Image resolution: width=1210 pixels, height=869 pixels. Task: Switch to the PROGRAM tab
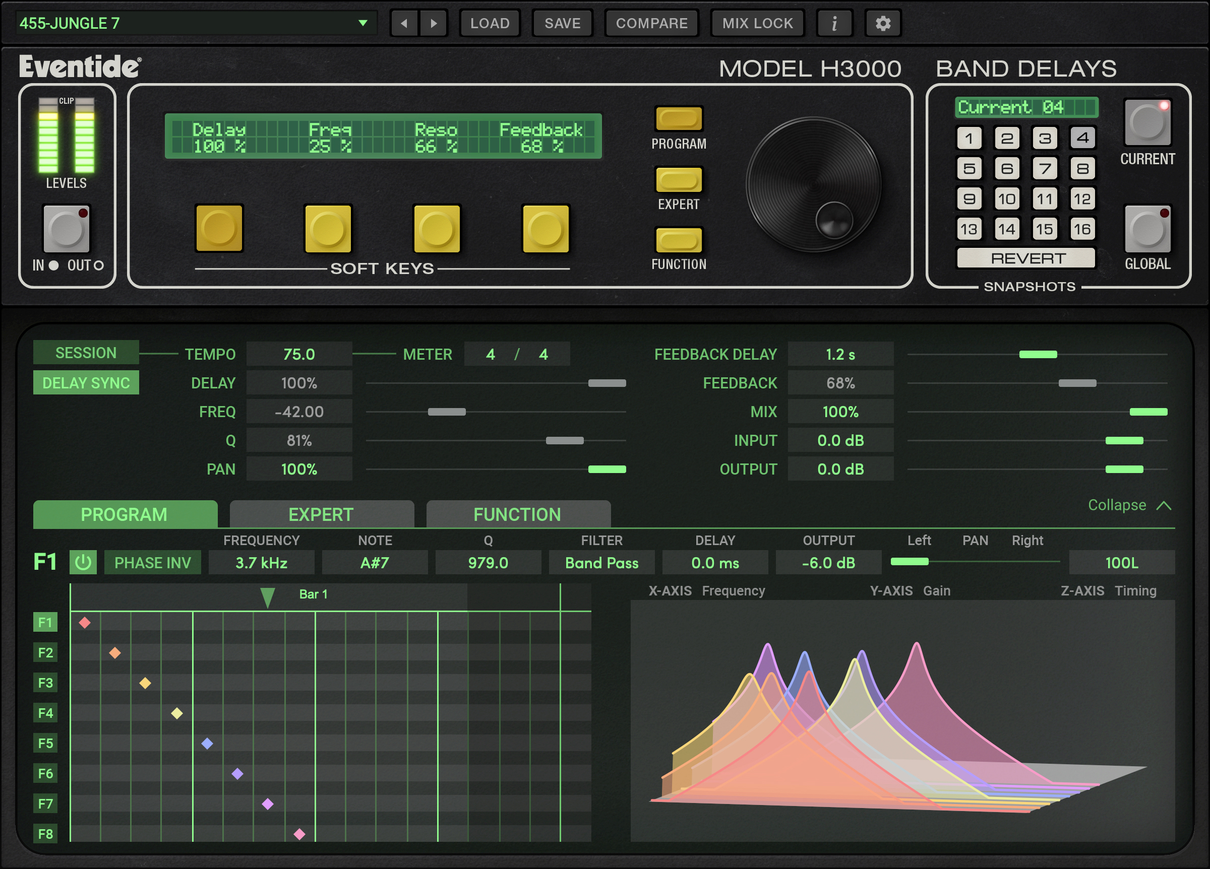[x=125, y=514]
